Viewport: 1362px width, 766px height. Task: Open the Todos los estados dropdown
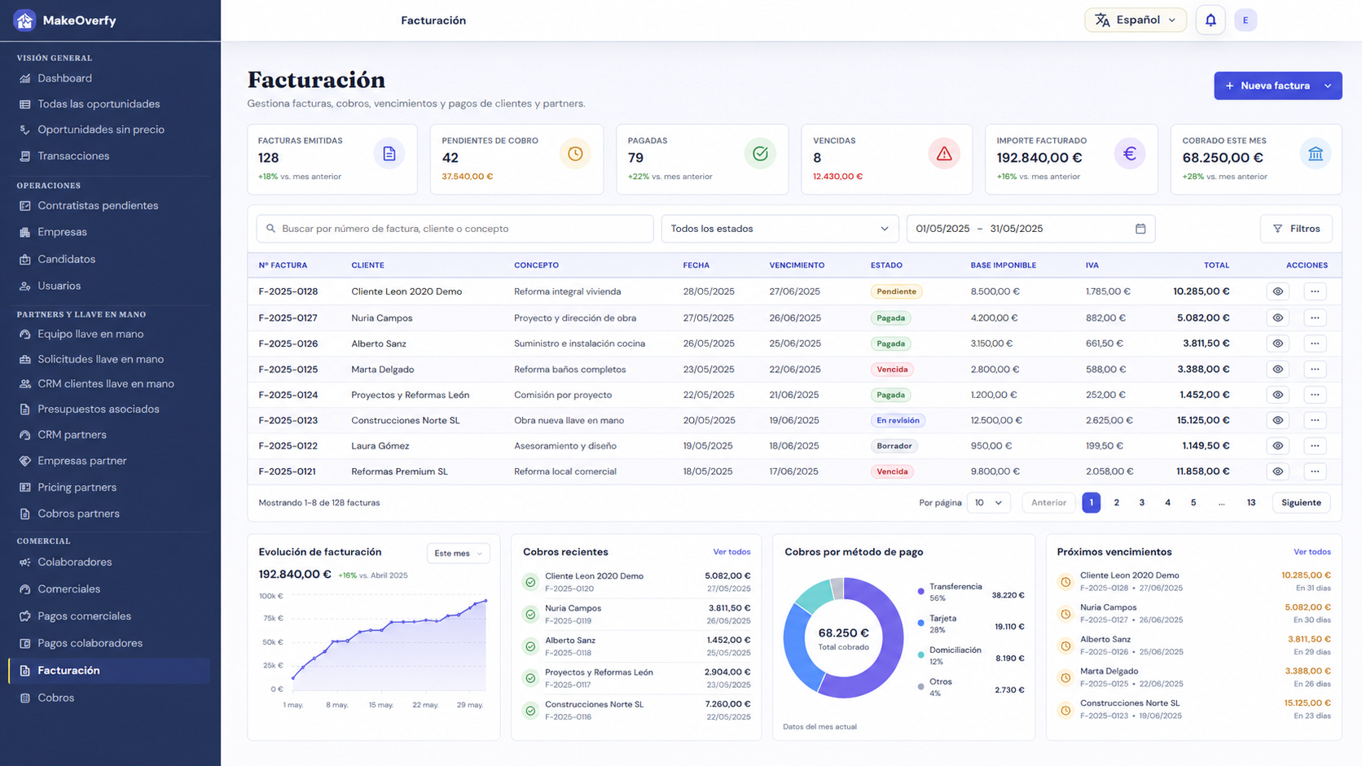coord(780,229)
